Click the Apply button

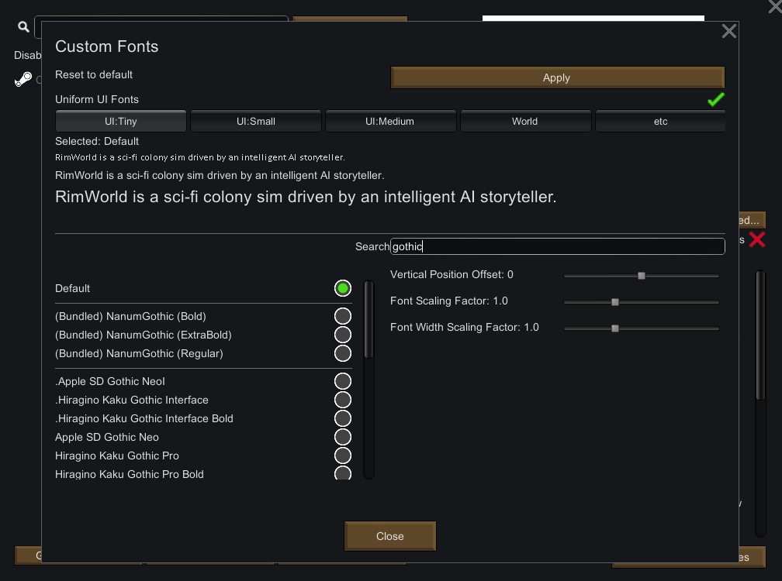click(558, 77)
